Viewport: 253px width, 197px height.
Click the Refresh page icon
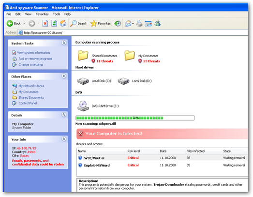[54, 24]
